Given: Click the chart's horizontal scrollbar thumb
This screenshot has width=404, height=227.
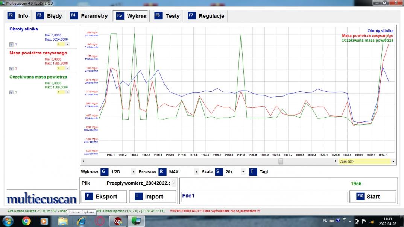Looking at the screenshot, I should (x=281, y=161).
